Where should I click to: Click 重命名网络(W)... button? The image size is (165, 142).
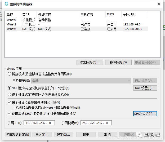coord(147,62)
